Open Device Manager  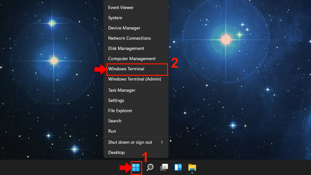136,28
